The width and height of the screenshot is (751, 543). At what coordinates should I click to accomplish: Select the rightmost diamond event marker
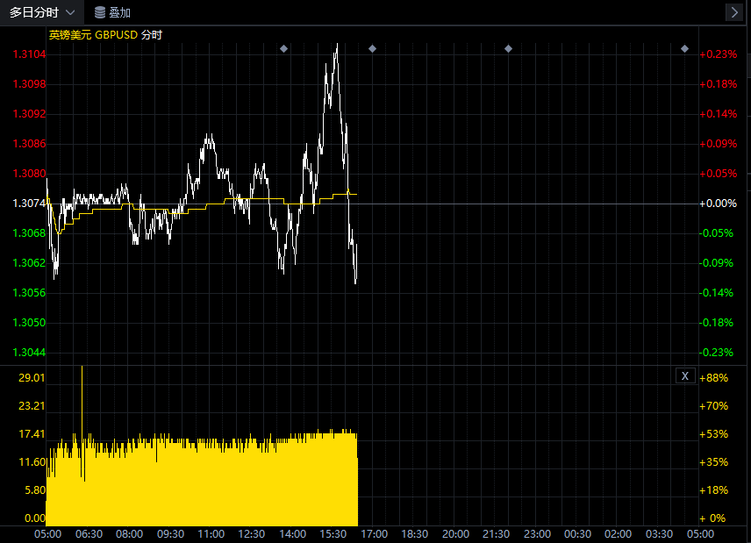[685, 48]
